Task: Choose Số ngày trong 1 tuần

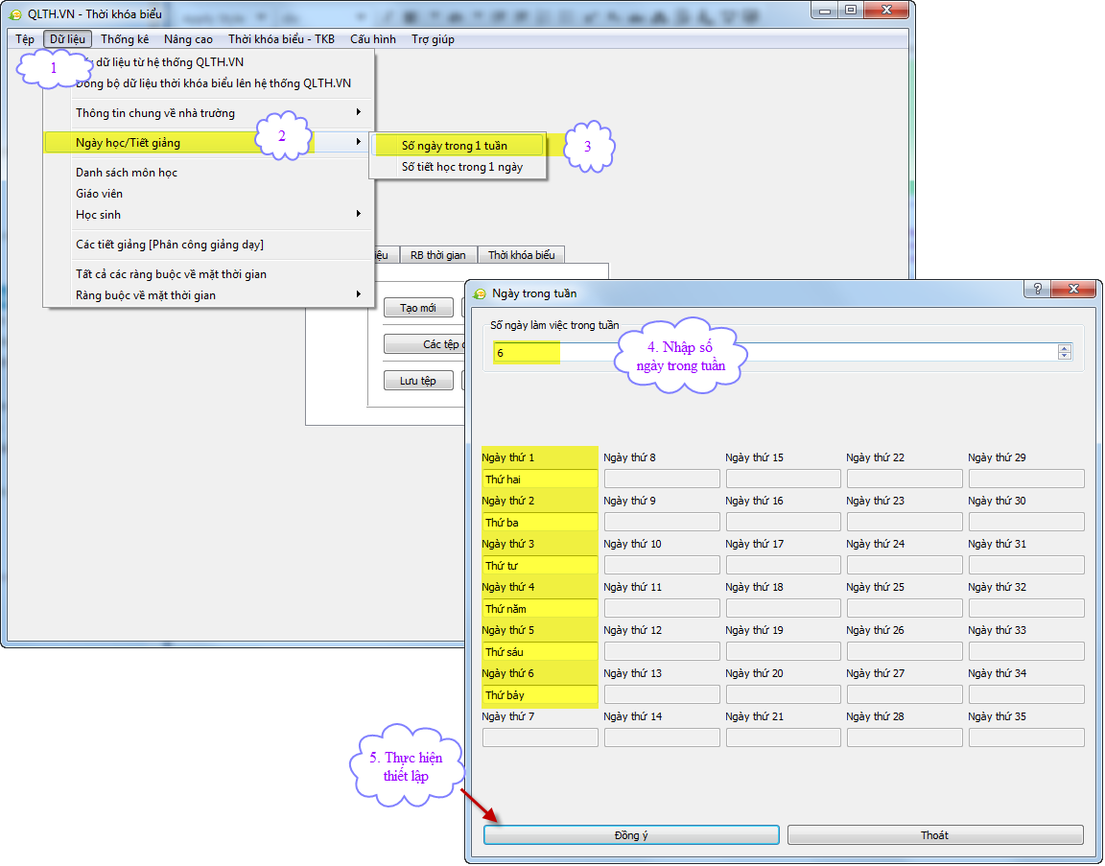Action: [x=458, y=146]
